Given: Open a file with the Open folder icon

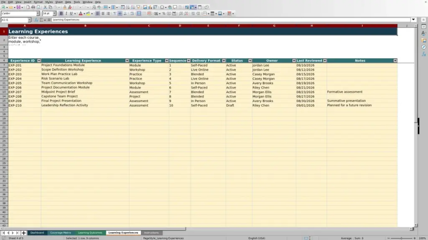Looking at the screenshot, I should (10, 7).
